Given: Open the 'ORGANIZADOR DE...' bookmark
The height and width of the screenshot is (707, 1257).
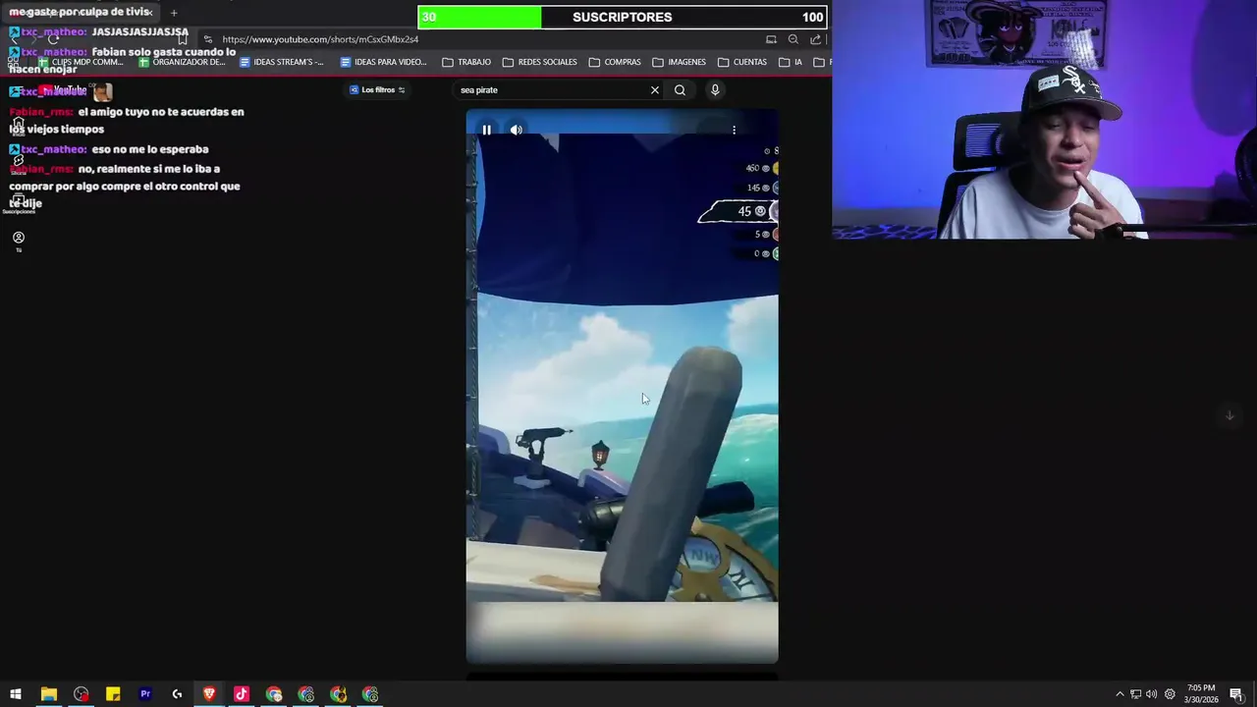Looking at the screenshot, I should pyautogui.click(x=183, y=62).
